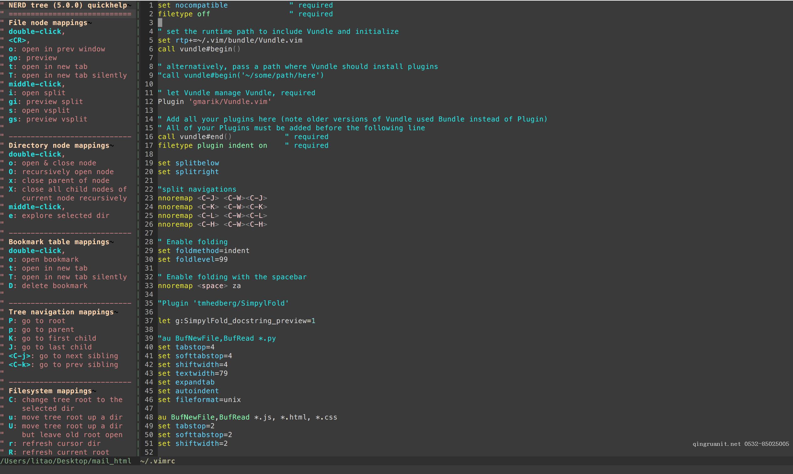Click the Bookmark table mappings heading
The image size is (793, 474).
click(59, 242)
